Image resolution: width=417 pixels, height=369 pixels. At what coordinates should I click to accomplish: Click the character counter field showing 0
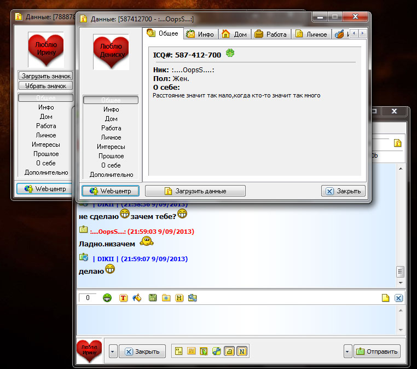88,298
